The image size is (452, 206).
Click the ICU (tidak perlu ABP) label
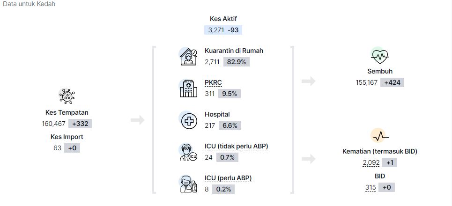[x=237, y=147]
